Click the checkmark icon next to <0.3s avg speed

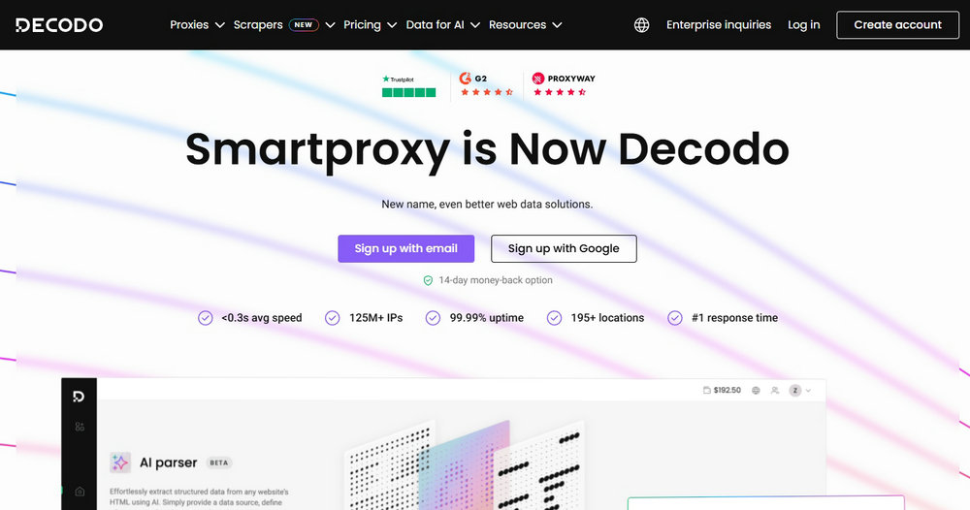[x=205, y=318]
